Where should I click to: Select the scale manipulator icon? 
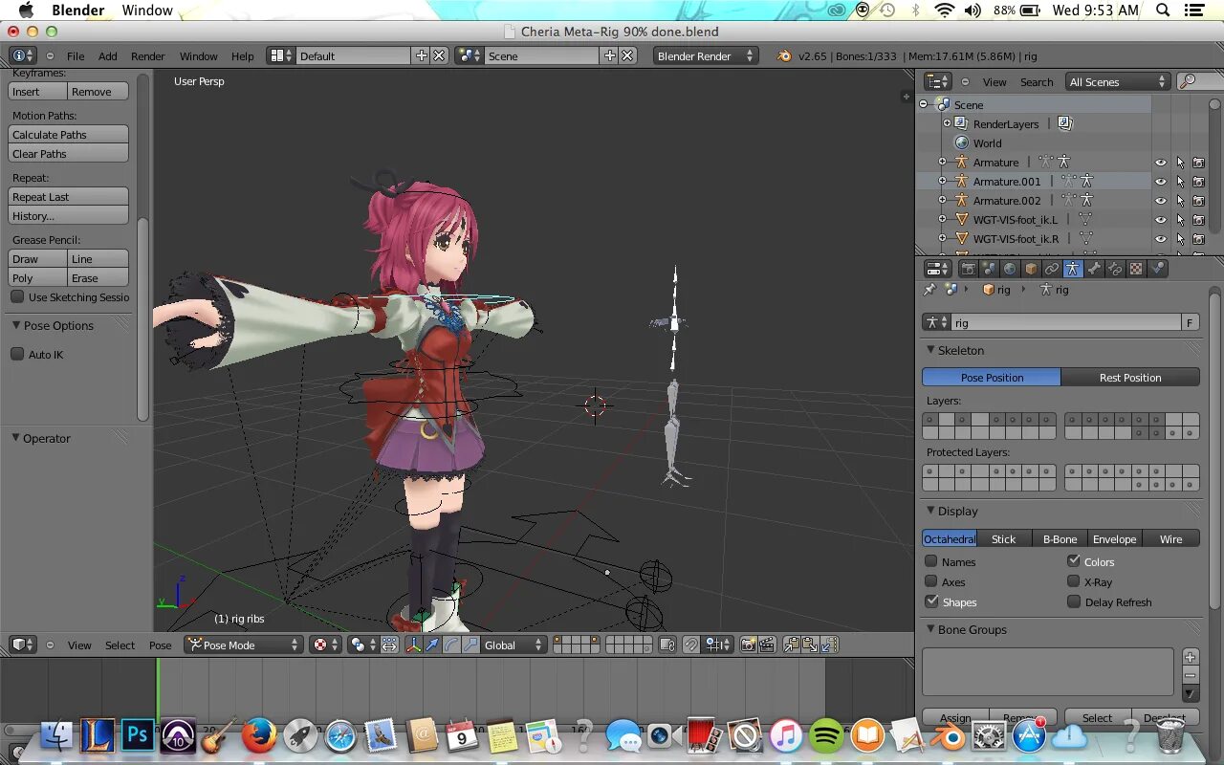(470, 645)
